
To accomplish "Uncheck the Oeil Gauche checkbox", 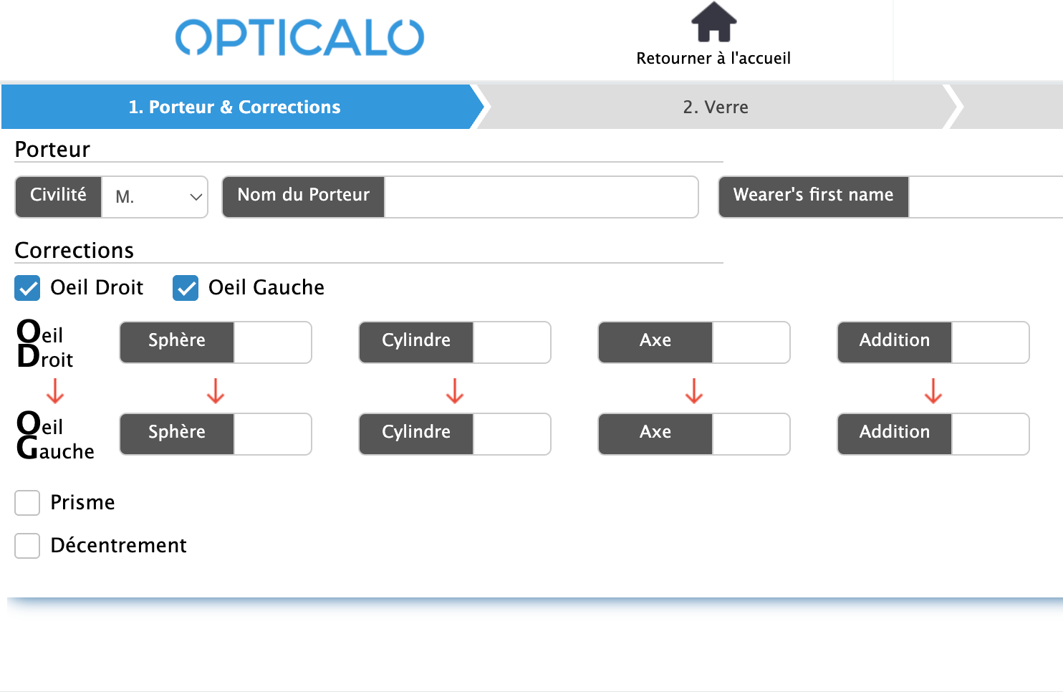I will click(x=186, y=288).
